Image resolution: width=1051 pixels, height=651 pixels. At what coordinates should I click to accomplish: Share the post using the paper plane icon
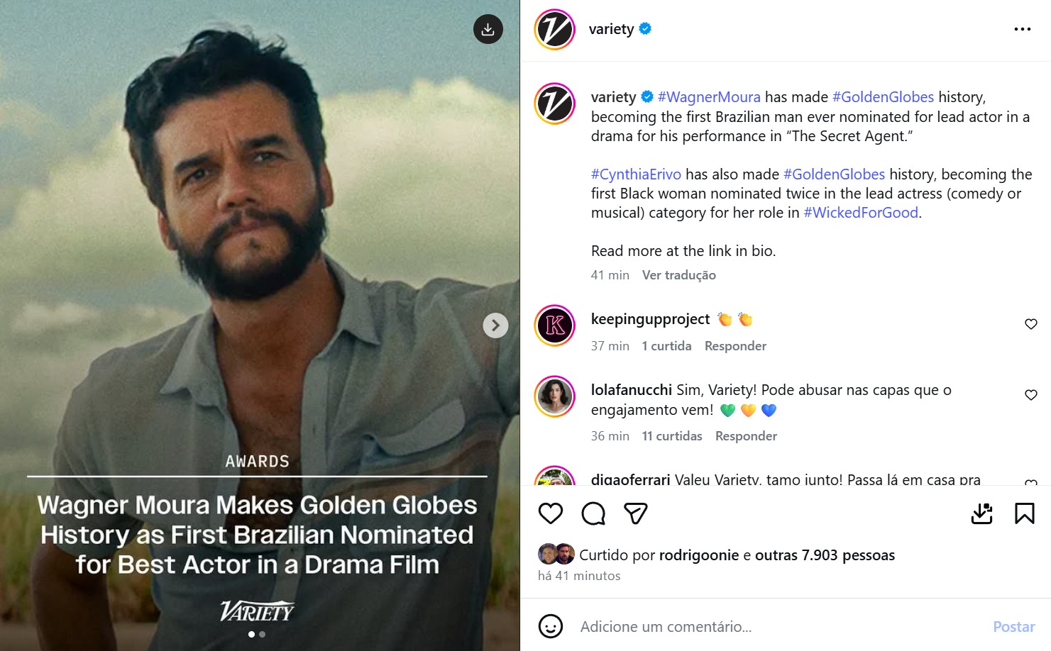click(x=636, y=513)
